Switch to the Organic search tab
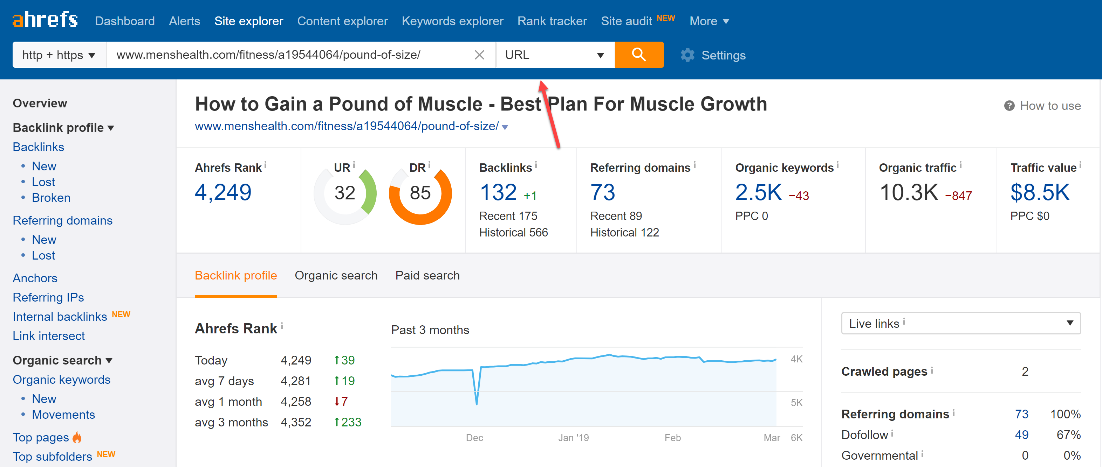Screen dimensions: 1102x467 coord(336,275)
